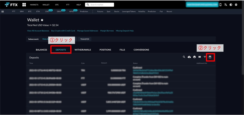The width and height of the screenshot is (244, 115).
Task: Click the TRANSFER button
Action: coord(85,39)
